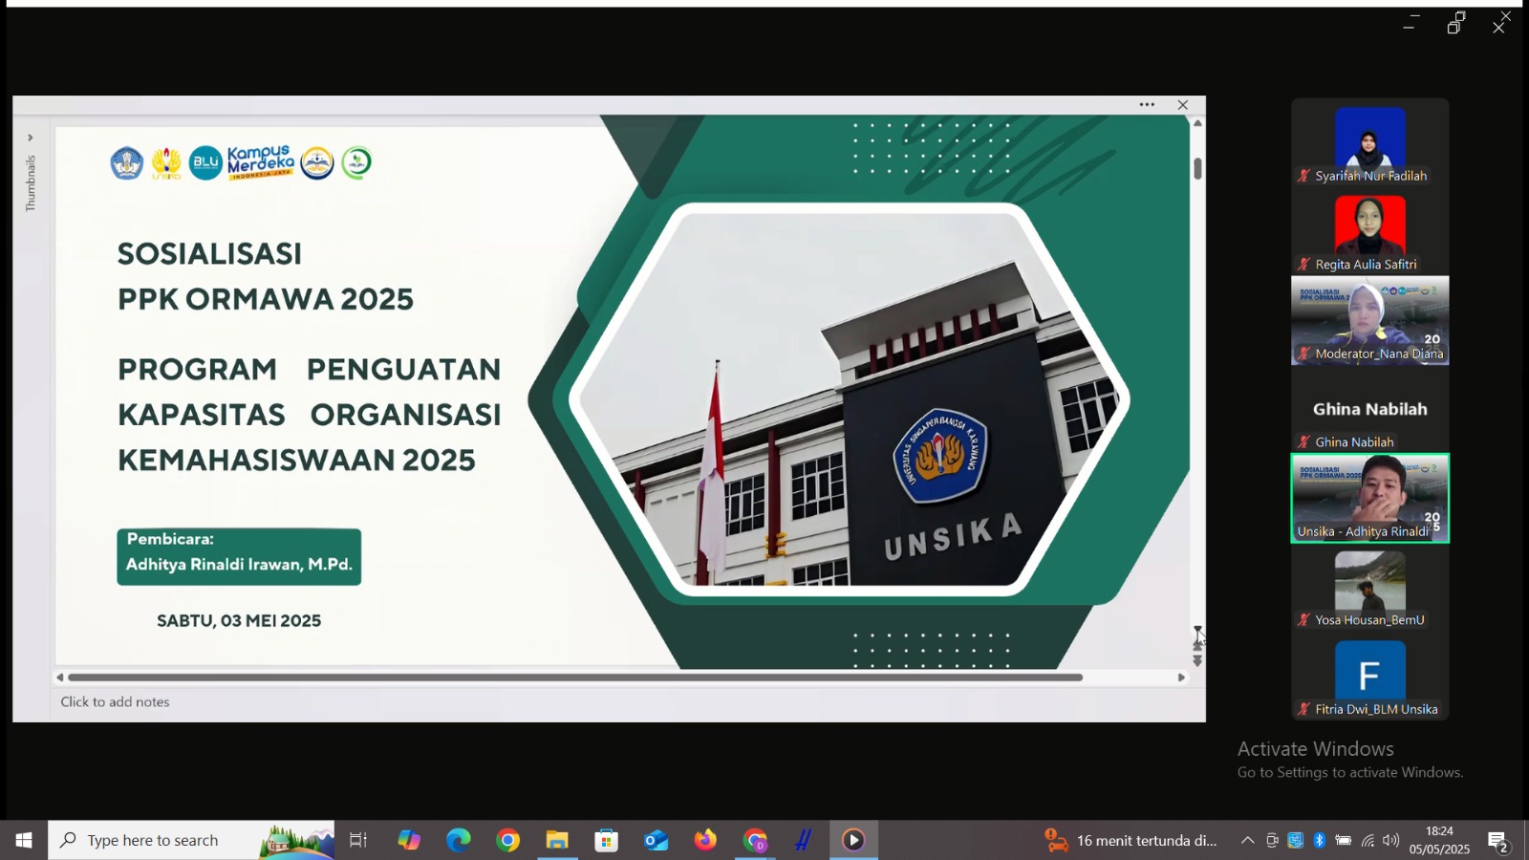Click the muted mic icon on Syarifah Nur Fadilah's tile
Viewport: 1529px width, 860px height.
point(1303,176)
